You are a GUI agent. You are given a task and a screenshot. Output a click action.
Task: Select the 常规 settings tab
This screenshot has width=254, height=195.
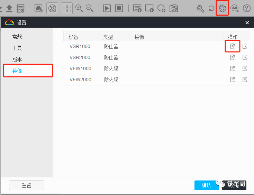point(17,37)
